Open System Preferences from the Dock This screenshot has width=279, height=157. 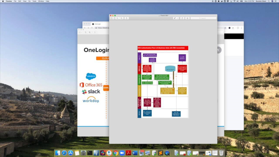pos(83,153)
